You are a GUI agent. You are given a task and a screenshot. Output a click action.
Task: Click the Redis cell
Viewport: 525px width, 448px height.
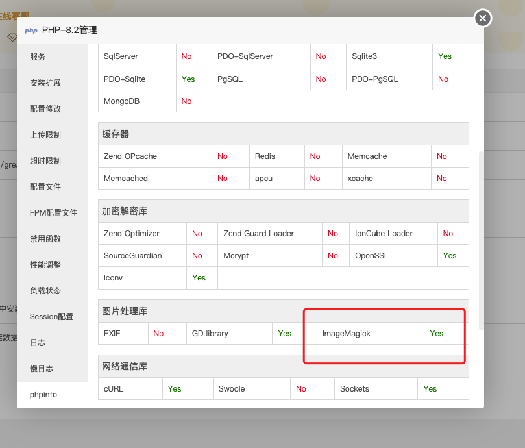pos(277,156)
